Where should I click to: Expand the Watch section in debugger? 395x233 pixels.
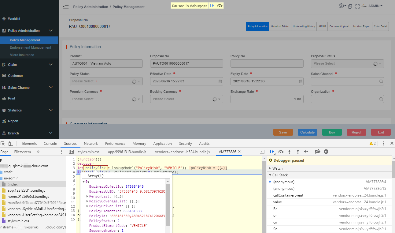(x=277, y=168)
